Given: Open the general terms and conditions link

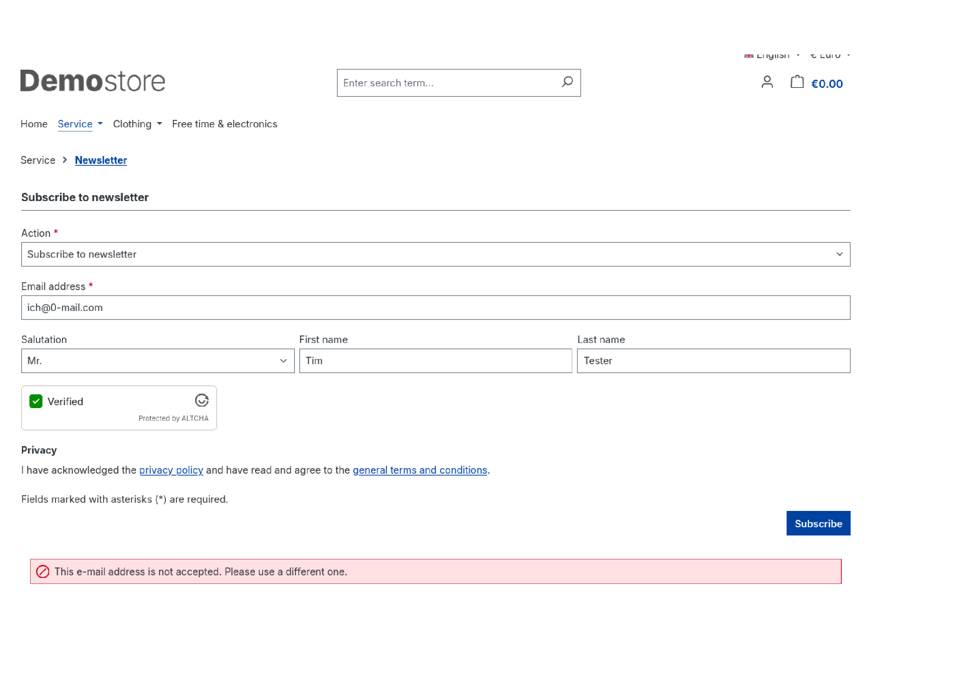Looking at the screenshot, I should 420,470.
